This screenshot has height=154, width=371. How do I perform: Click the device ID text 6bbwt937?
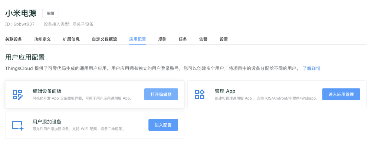click(x=20, y=24)
